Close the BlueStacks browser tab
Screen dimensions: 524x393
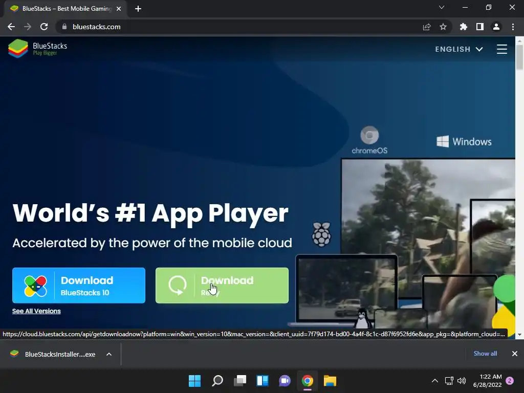click(x=119, y=9)
